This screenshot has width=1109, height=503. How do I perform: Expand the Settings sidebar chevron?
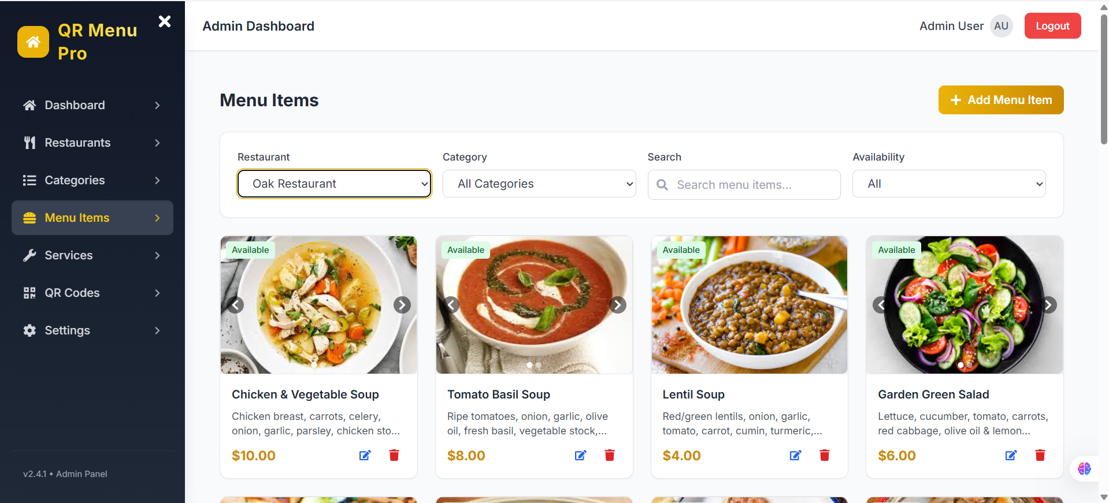pyautogui.click(x=157, y=330)
